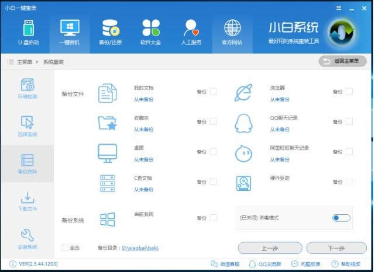Viewport: 375px width, 272px height.
Task: Check 备份 for 浏览器
Action: [349, 92]
